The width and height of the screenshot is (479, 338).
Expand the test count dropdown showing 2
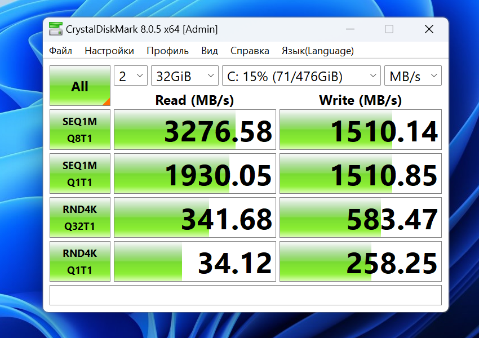pos(131,75)
